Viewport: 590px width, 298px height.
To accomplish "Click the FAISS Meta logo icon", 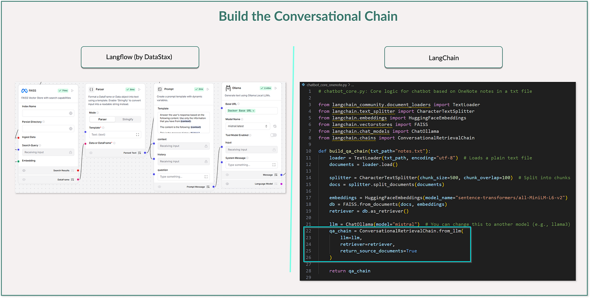I will point(24,90).
